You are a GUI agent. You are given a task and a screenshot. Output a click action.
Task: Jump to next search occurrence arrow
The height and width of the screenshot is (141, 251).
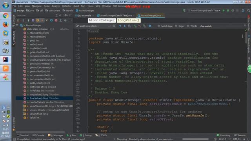(125, 26)
